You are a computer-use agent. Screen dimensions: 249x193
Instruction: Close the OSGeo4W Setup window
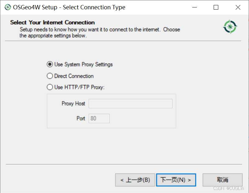[238, 7]
